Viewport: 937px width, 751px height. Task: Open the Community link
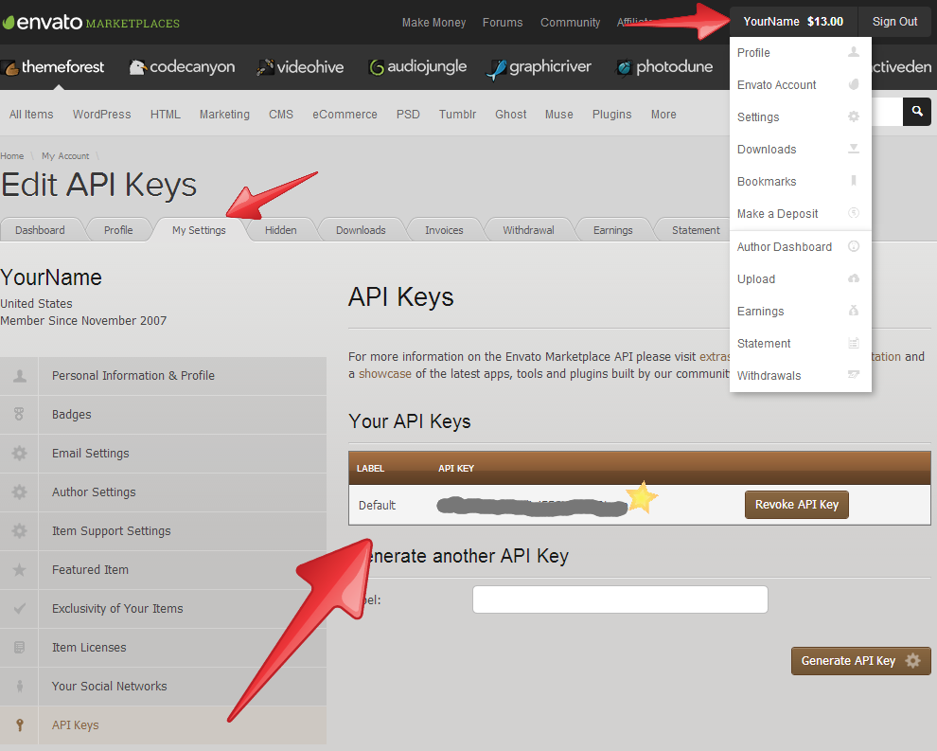coord(570,23)
